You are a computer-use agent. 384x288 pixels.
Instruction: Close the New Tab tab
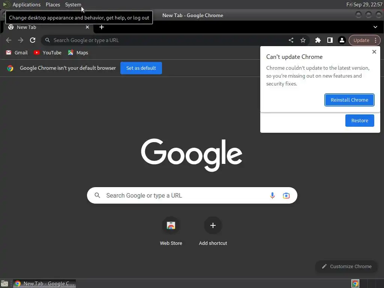click(x=87, y=27)
